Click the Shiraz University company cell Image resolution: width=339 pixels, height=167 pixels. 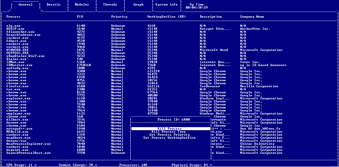pos(257,144)
